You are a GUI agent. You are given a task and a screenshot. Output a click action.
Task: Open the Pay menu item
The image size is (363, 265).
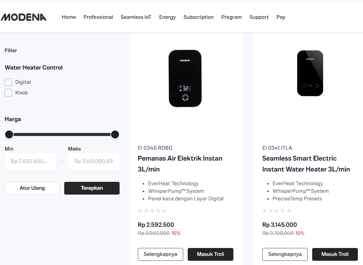click(x=281, y=17)
